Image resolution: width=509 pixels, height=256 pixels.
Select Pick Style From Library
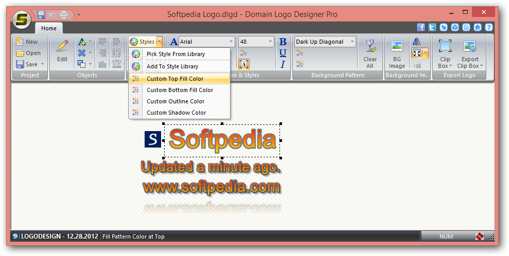tap(179, 54)
